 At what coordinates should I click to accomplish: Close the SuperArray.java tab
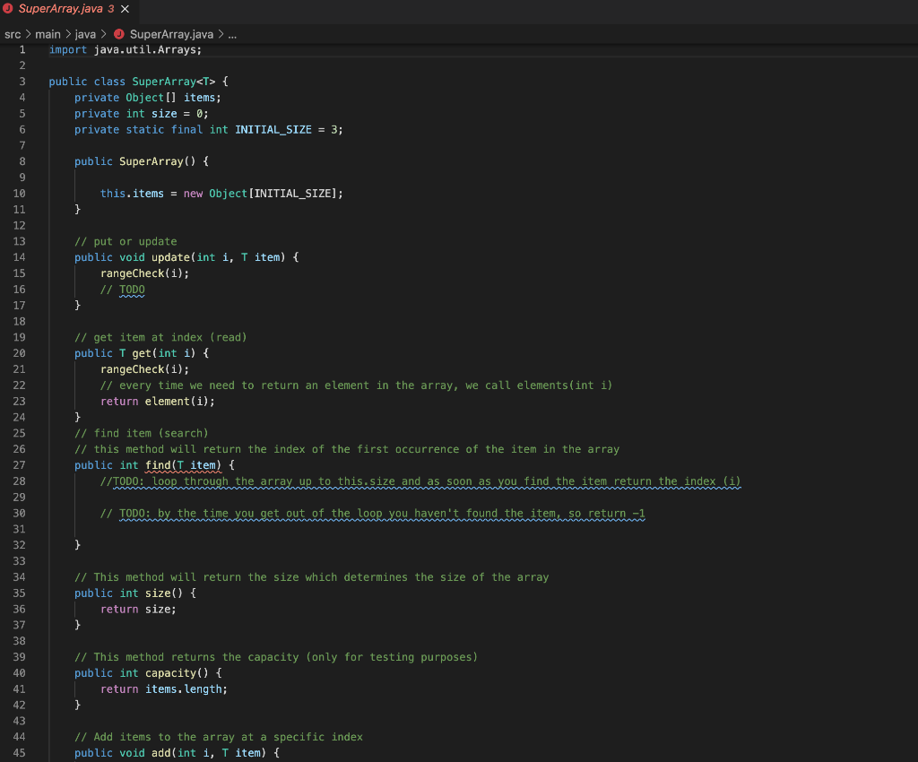(124, 10)
